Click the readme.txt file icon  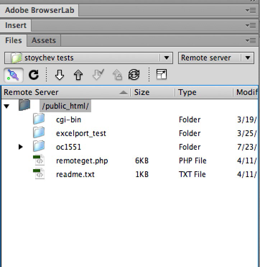39,173
